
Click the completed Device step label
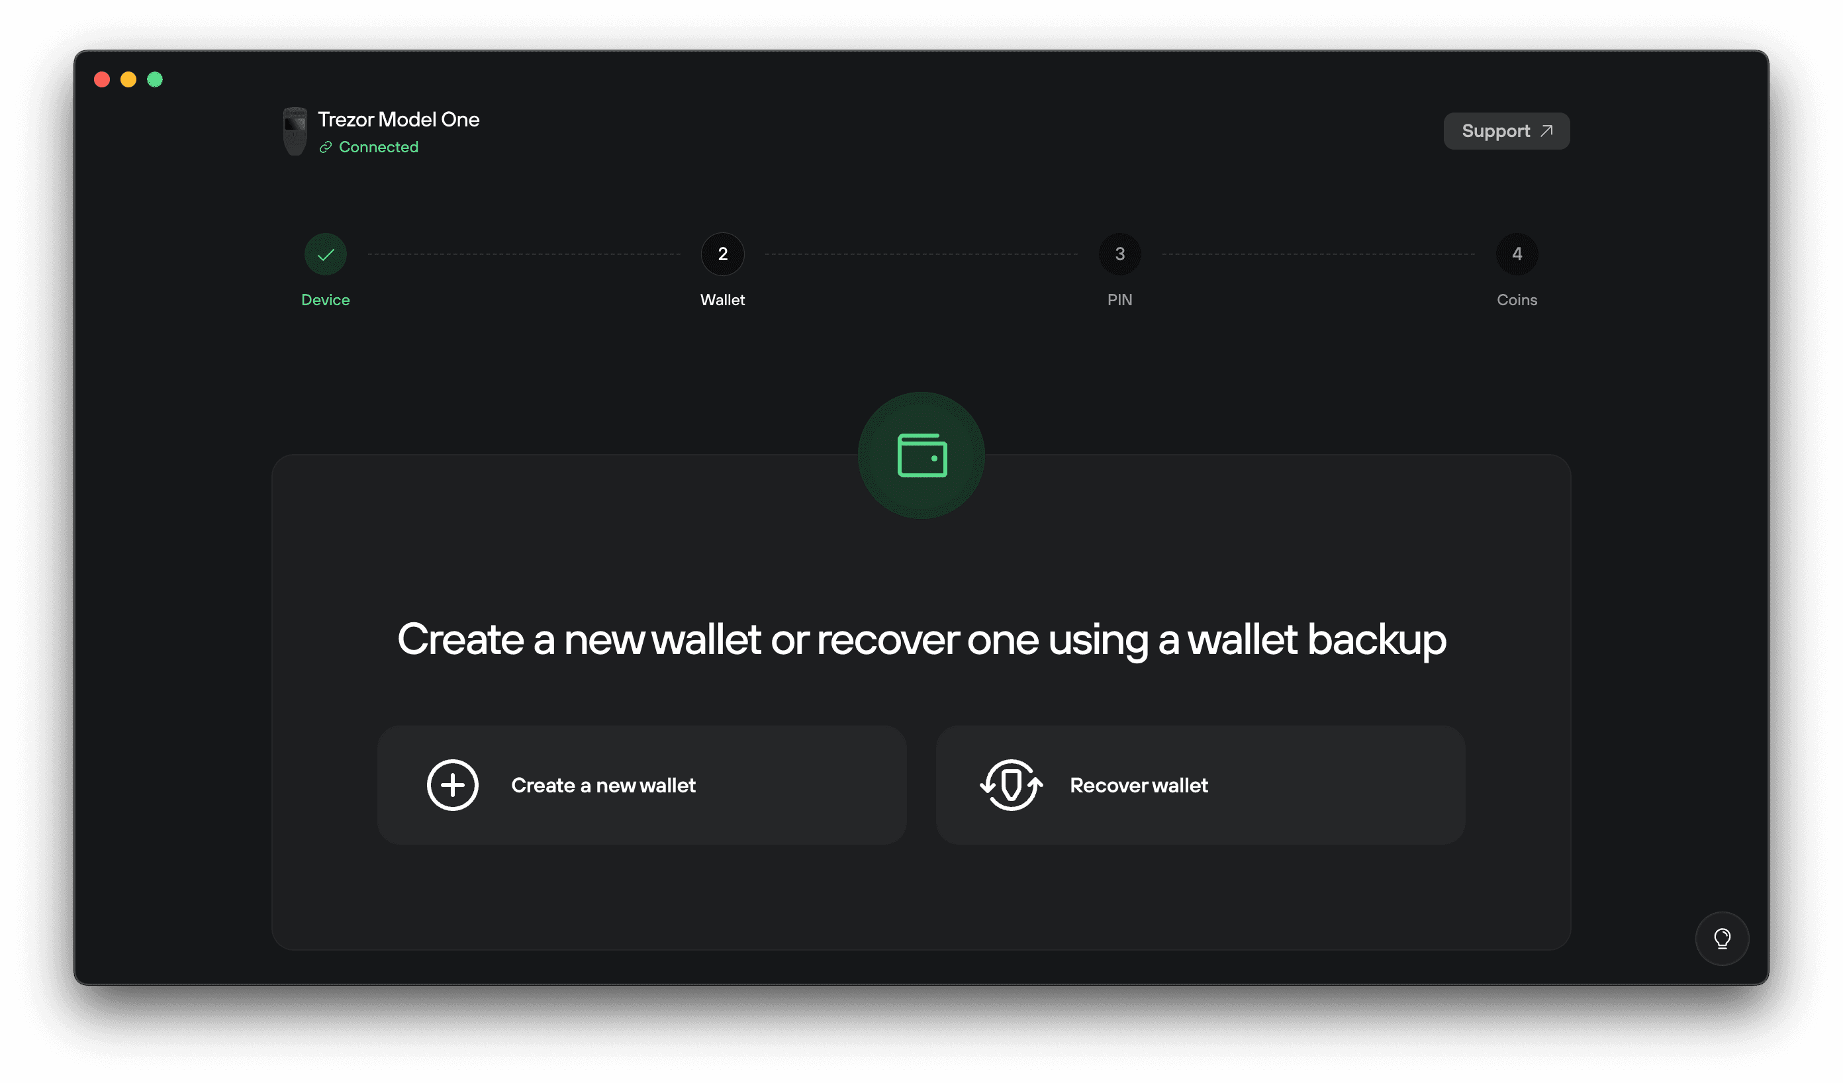326,299
